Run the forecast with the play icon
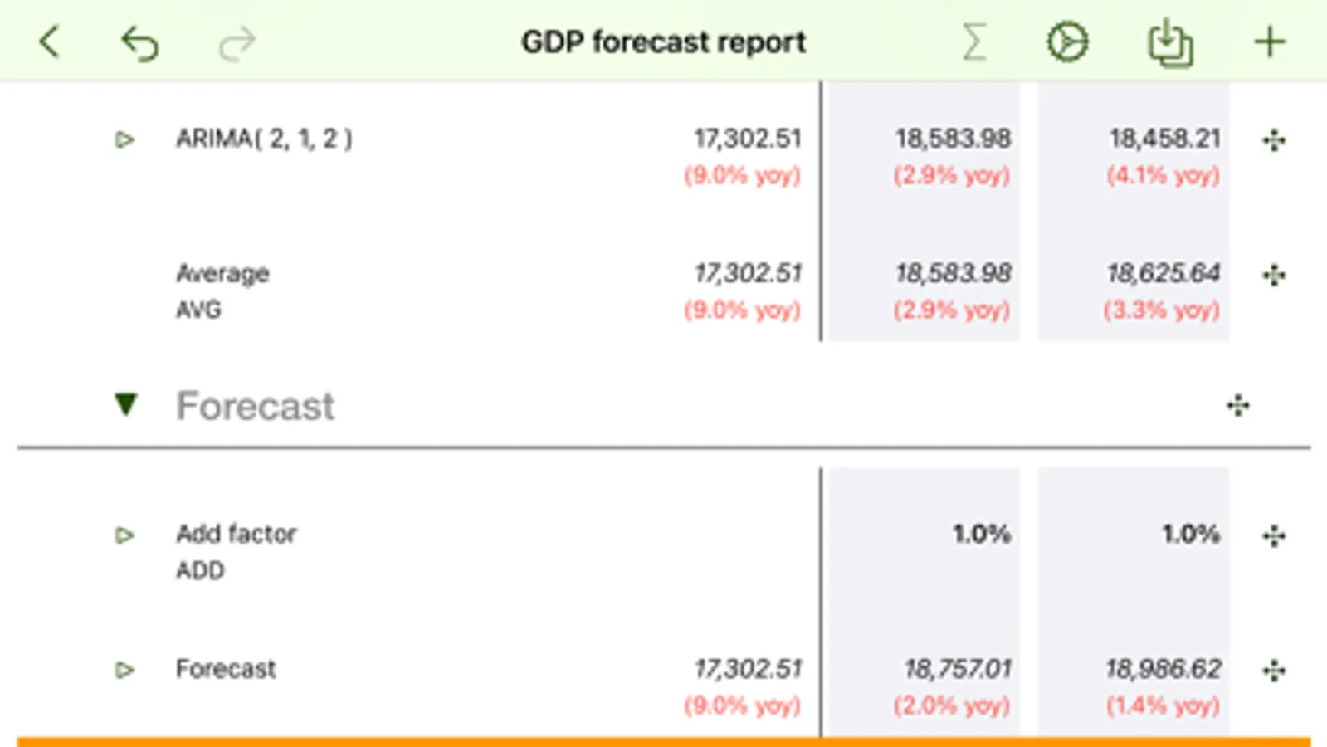The height and width of the screenshot is (747, 1327). [x=1067, y=41]
